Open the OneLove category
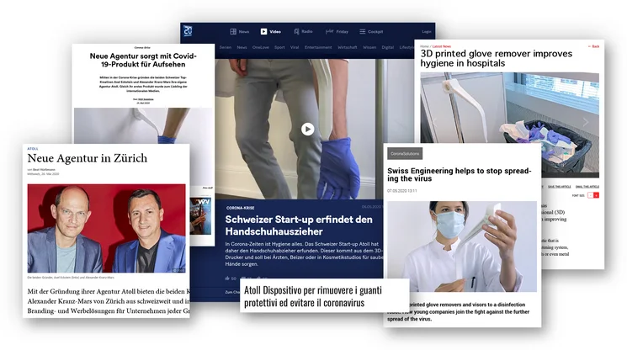The image size is (627, 350). point(260,48)
